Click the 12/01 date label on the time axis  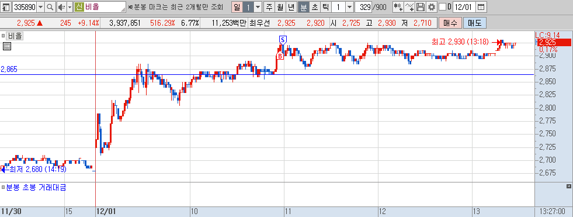pos(106,212)
